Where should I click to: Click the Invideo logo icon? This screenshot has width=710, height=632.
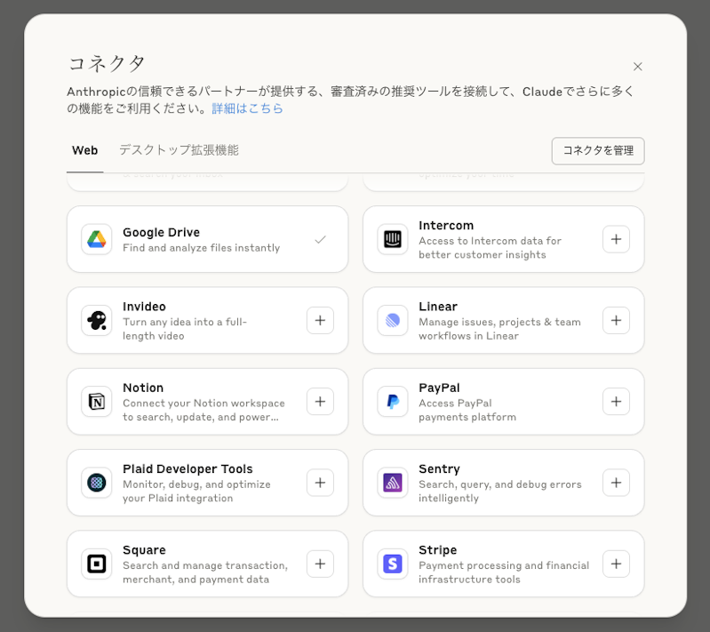pyautogui.click(x=97, y=320)
